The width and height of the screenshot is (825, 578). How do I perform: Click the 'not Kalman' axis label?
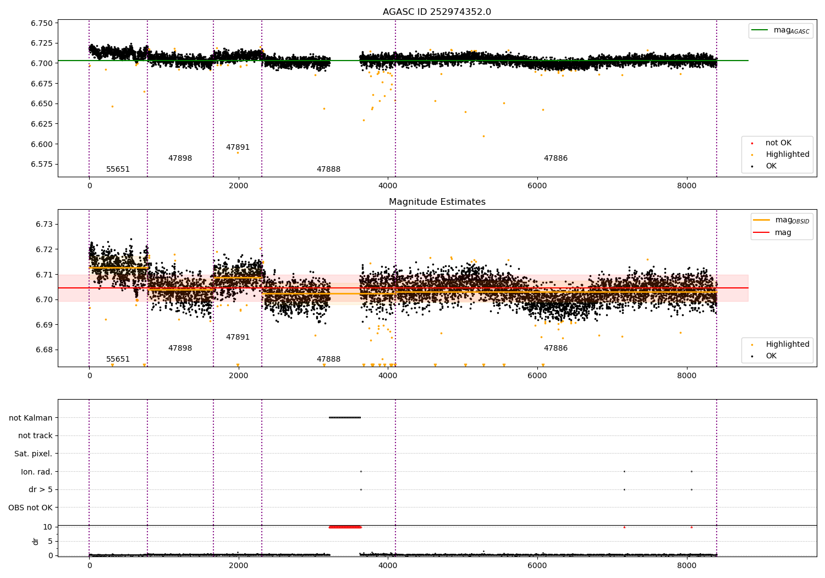tap(31, 418)
